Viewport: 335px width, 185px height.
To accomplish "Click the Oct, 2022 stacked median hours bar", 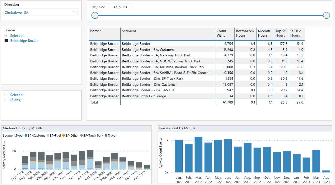I will tap(98, 165).
